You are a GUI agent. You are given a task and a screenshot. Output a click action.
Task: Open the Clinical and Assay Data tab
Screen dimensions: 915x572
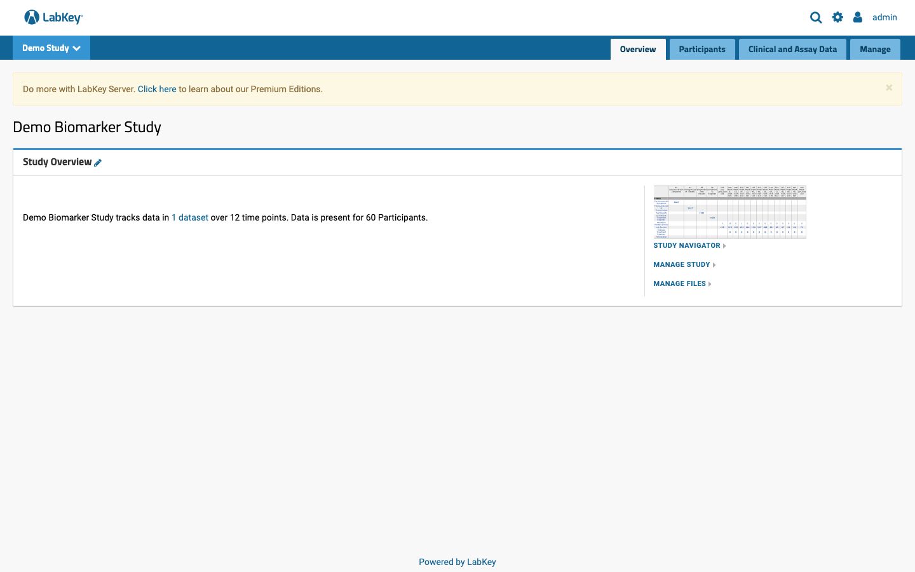[x=792, y=50]
